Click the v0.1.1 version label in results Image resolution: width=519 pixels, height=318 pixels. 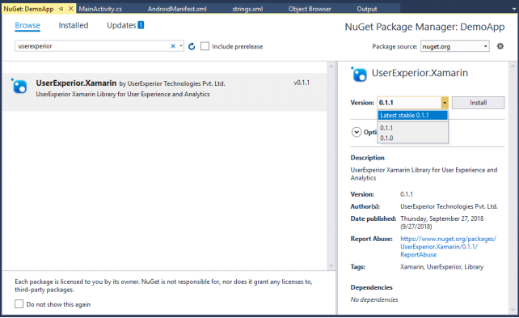click(302, 83)
